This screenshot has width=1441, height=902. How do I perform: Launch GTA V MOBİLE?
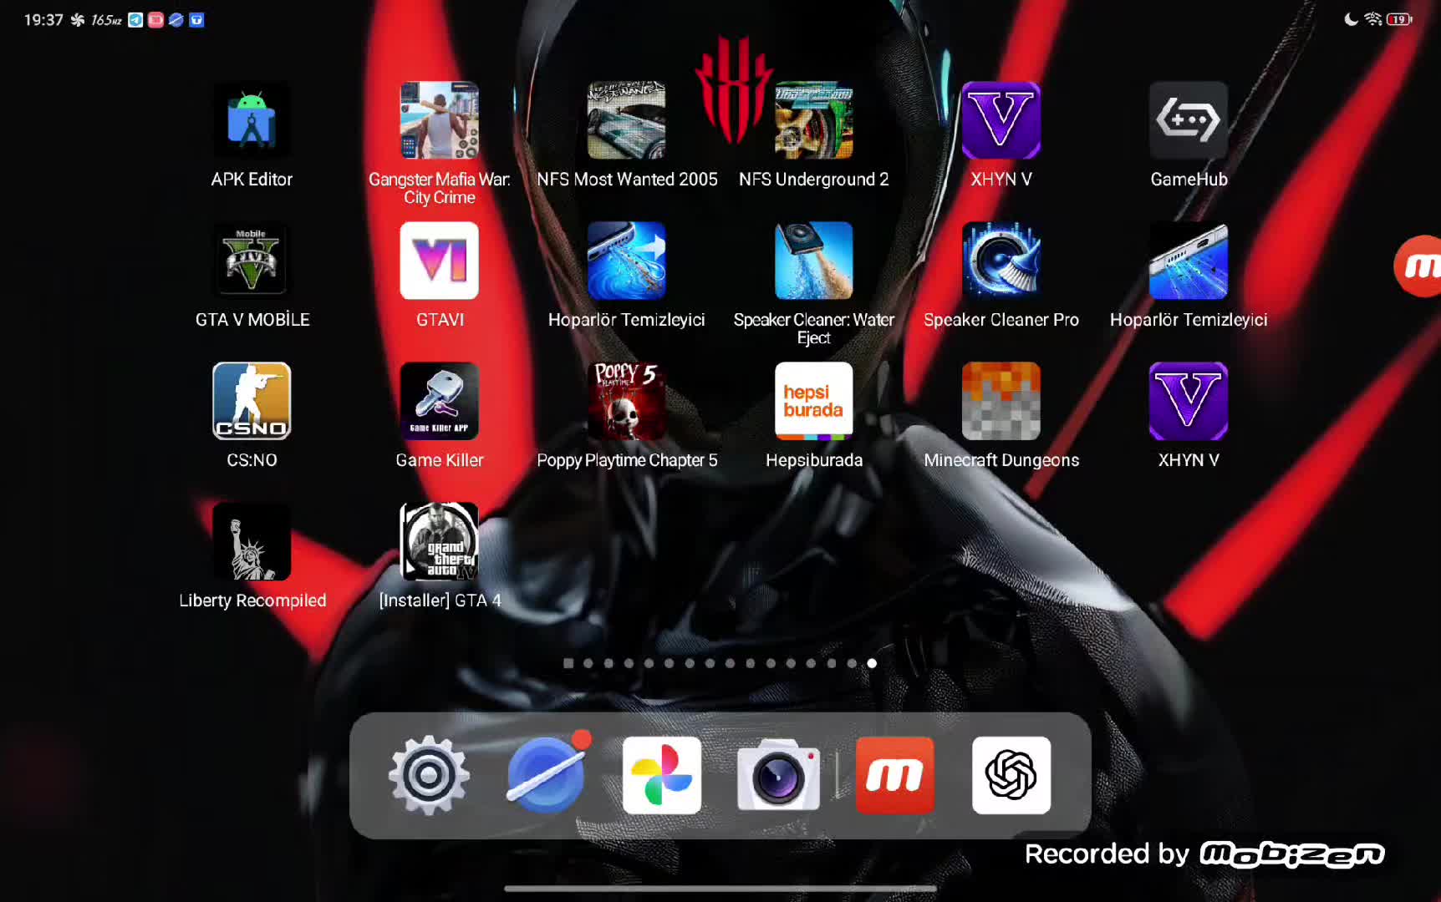[252, 261]
